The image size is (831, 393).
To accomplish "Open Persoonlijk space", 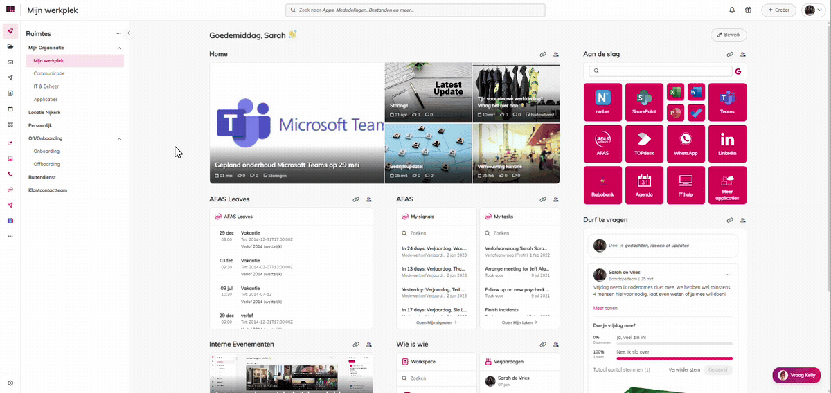I will click(41, 125).
